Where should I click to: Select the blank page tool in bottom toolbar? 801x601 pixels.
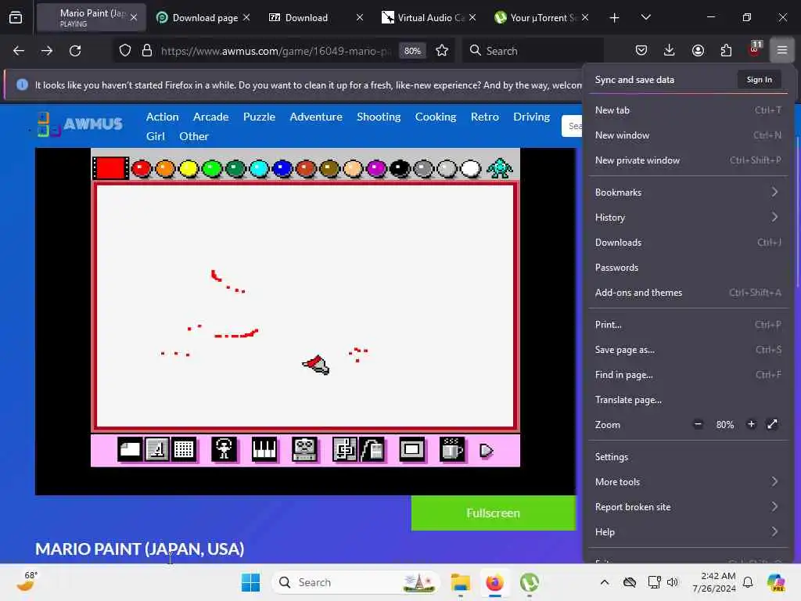pyautogui.click(x=130, y=450)
